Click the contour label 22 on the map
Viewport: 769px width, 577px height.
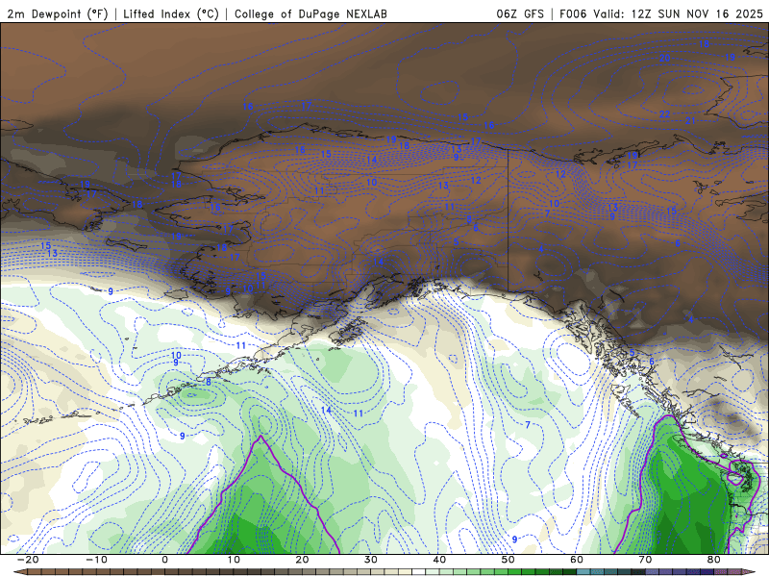click(x=664, y=114)
